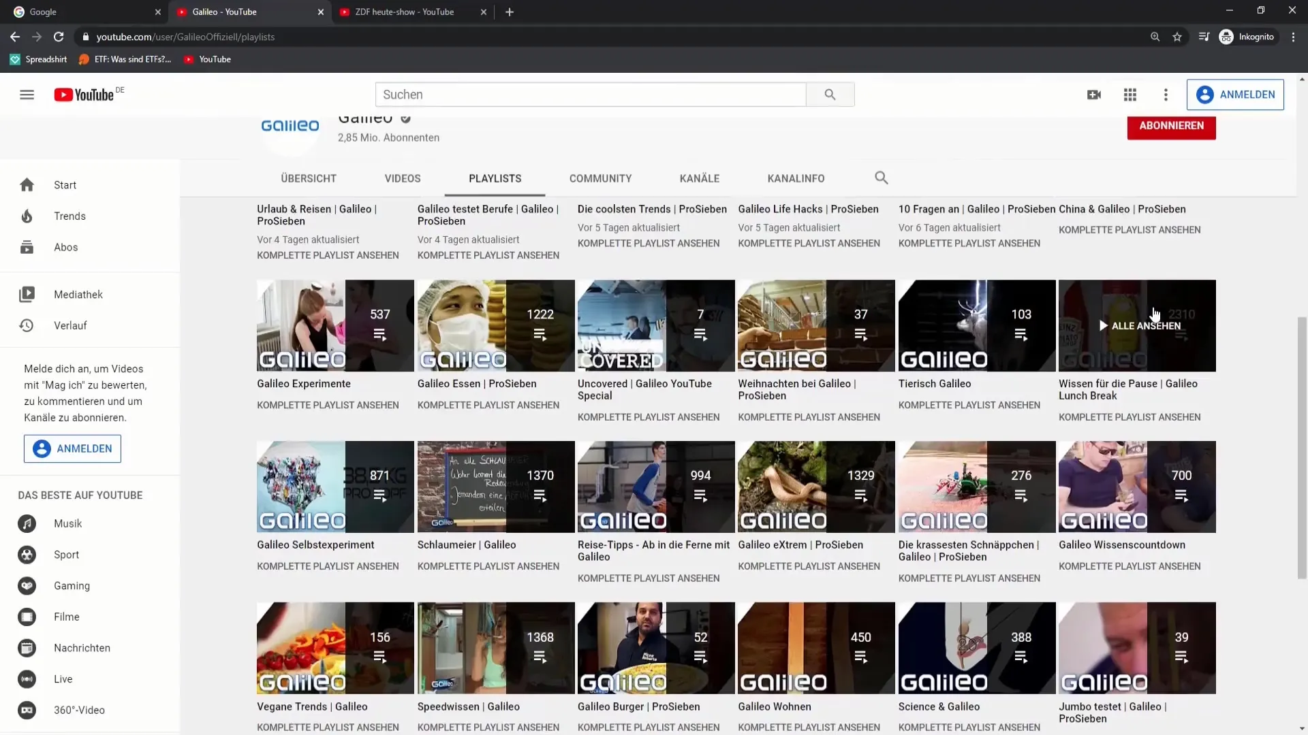Open Galileo eXtrem playlist title
Viewport: 1308px width, 735px height.
click(x=800, y=545)
